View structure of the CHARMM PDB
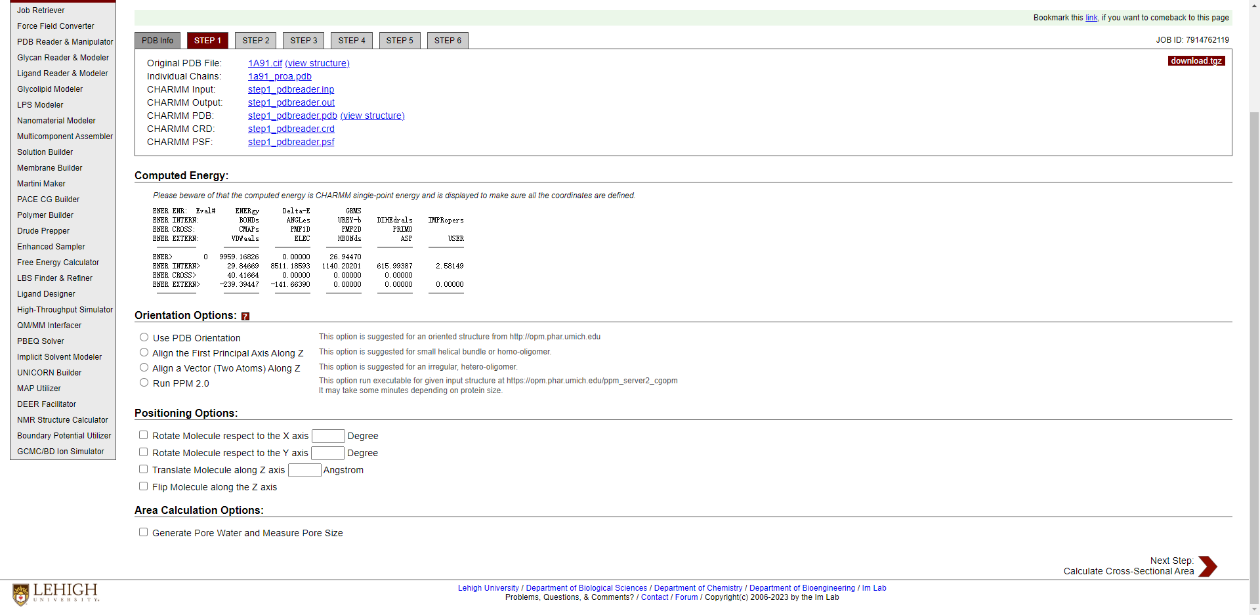This screenshot has height=615, width=1260. tap(372, 116)
